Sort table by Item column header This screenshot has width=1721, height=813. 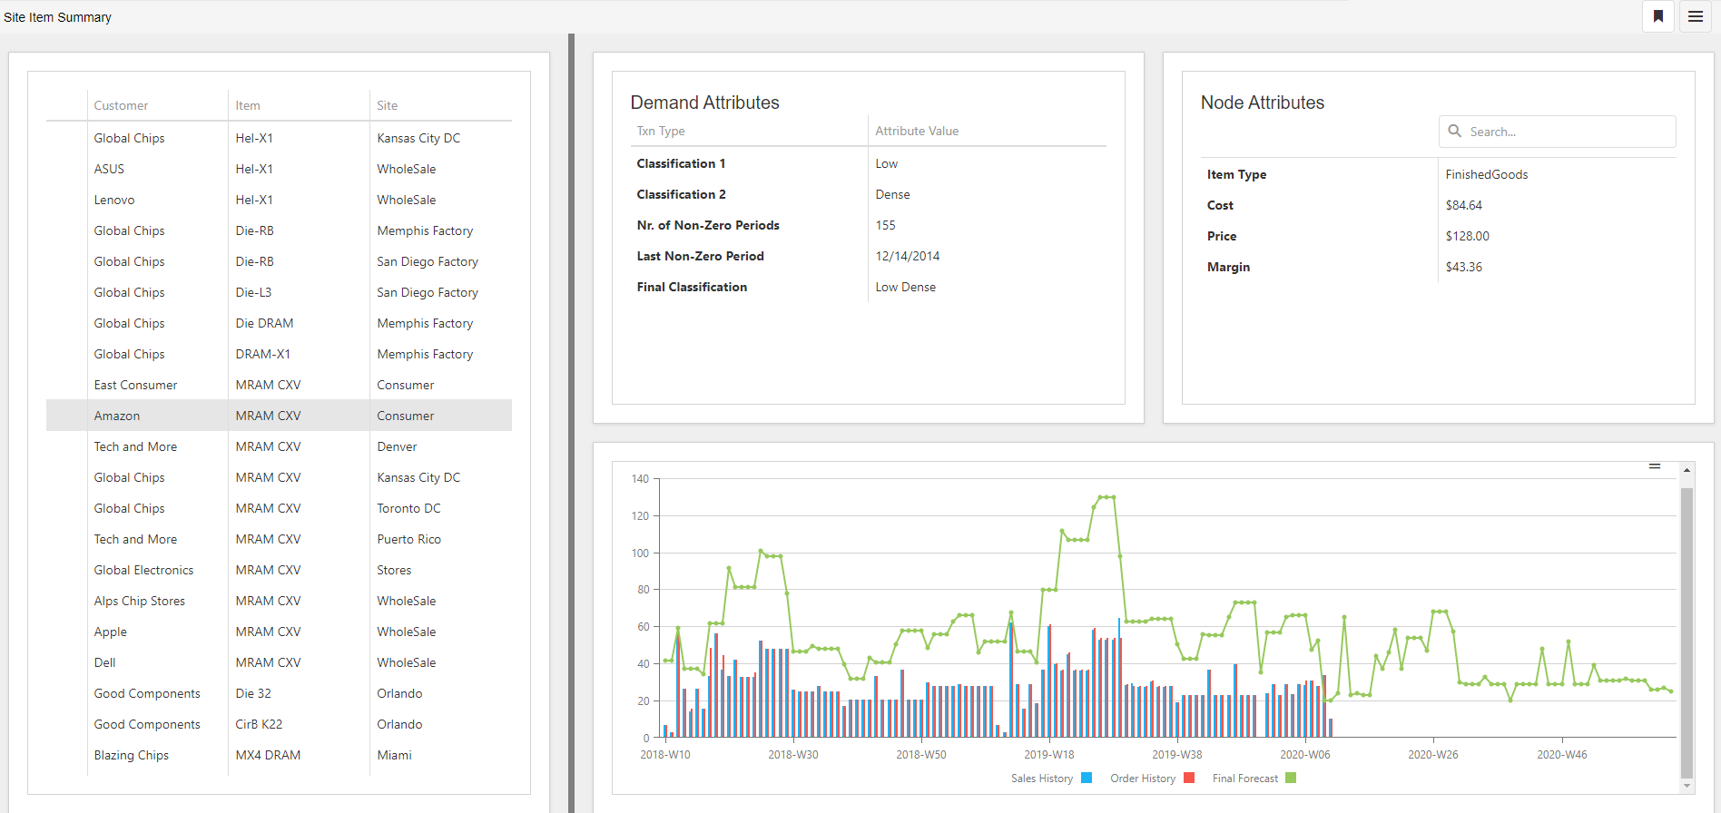[x=248, y=105]
